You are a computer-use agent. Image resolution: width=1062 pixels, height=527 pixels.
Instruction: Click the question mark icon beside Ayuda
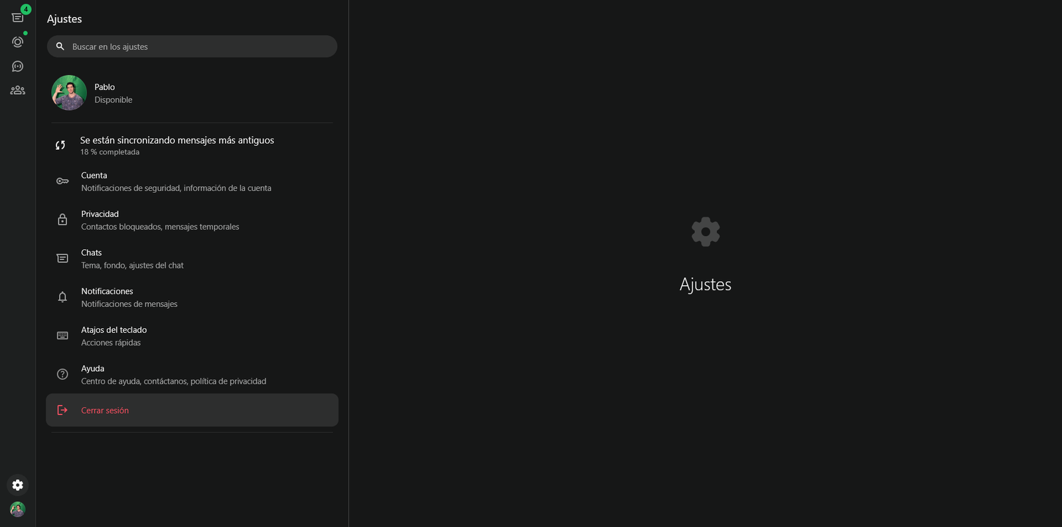tap(62, 374)
